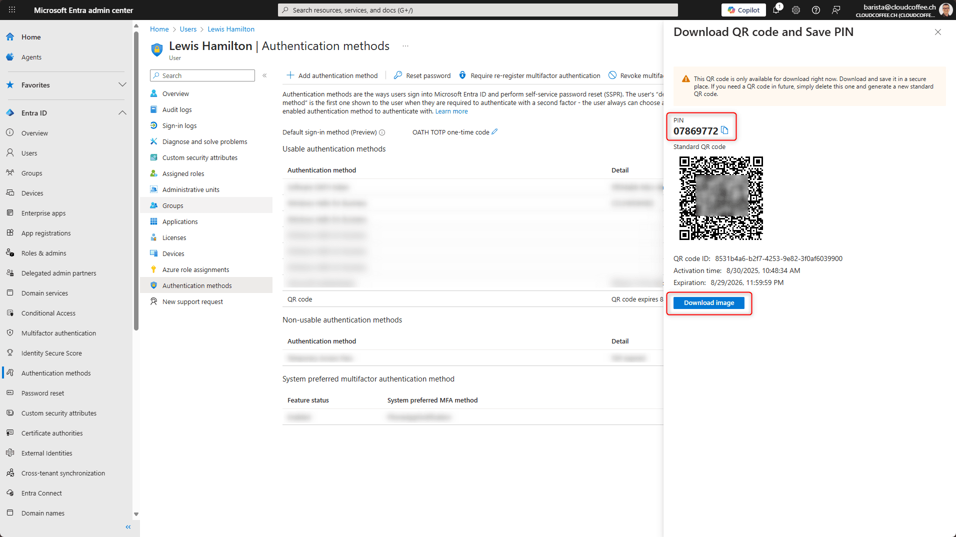Open the more options ellipsis by title
This screenshot has height=537, width=956.
coord(405,46)
